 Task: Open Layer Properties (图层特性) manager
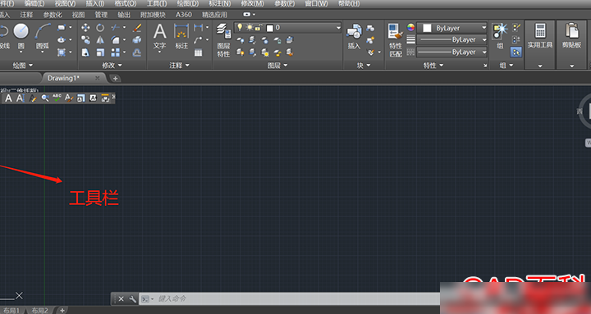click(223, 40)
